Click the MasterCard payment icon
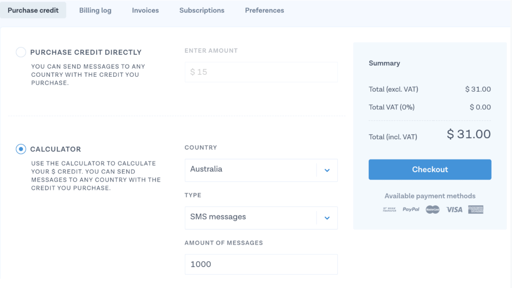This screenshot has height=288, width=512. [433, 210]
